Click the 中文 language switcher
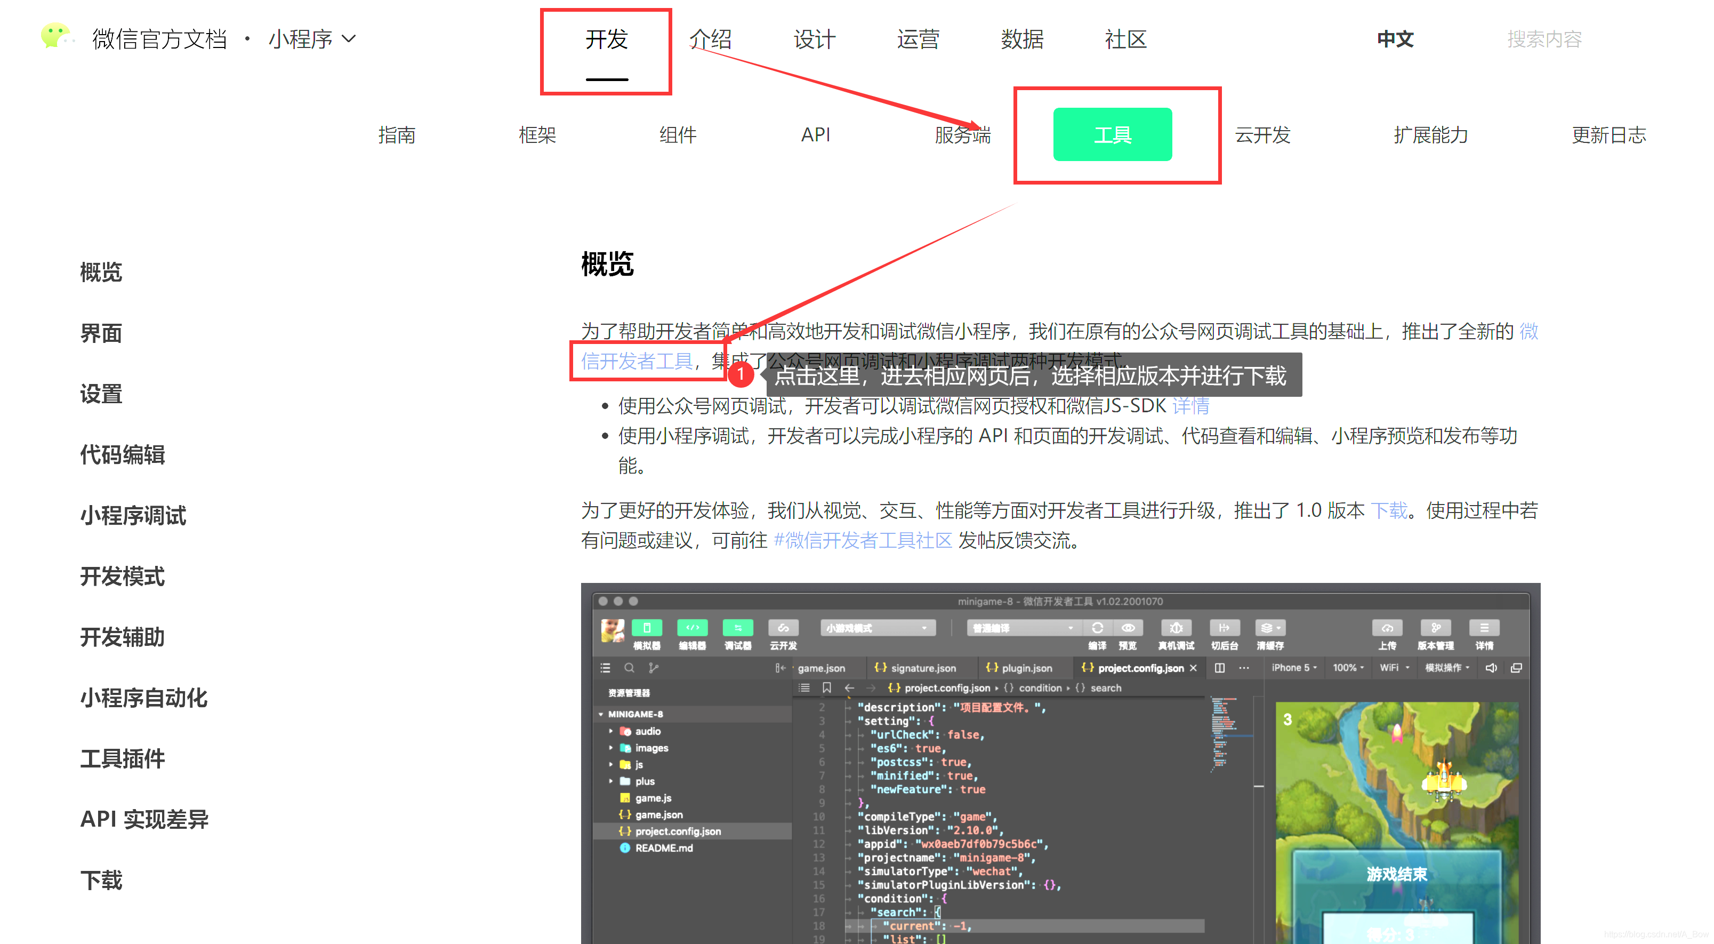Screen dimensions: 1714x944 (x=1395, y=38)
